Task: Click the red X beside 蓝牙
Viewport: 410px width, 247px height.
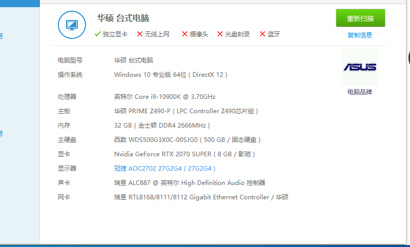Action: coord(263,34)
